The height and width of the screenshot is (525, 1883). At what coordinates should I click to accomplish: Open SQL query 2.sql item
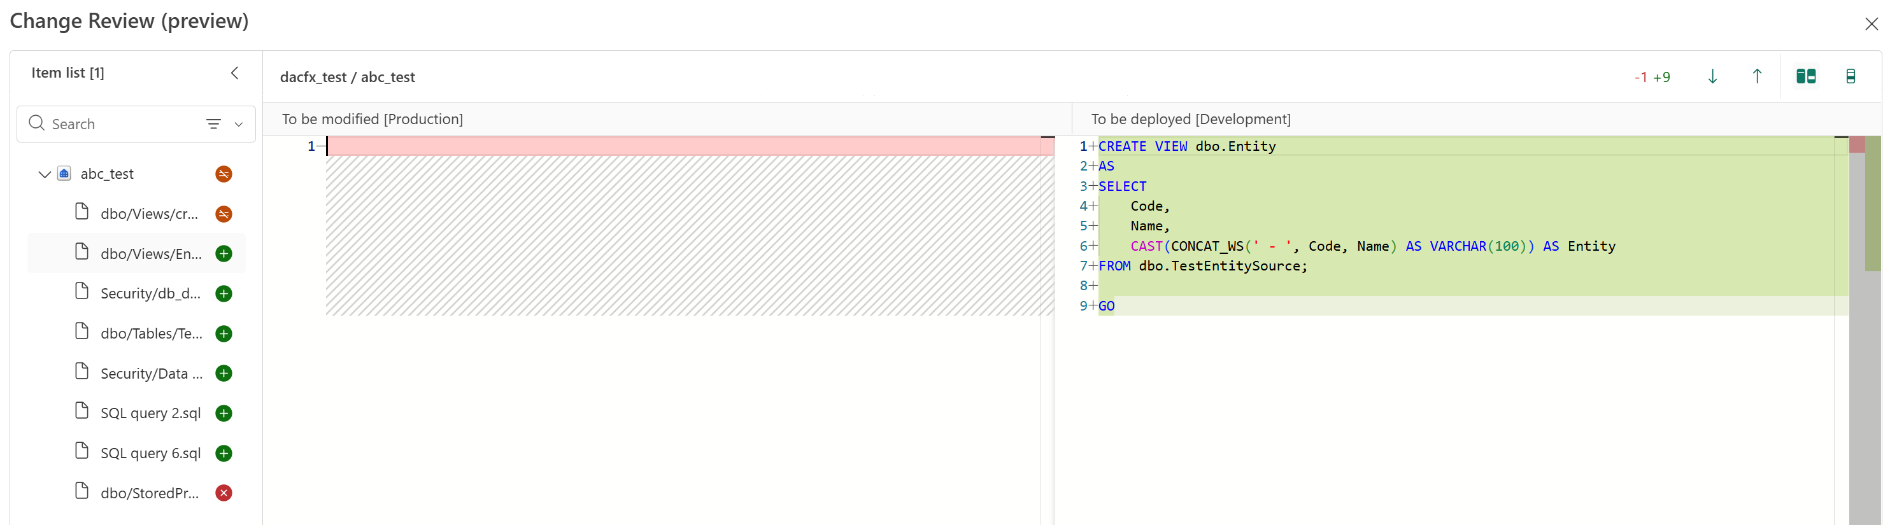pyautogui.click(x=150, y=413)
